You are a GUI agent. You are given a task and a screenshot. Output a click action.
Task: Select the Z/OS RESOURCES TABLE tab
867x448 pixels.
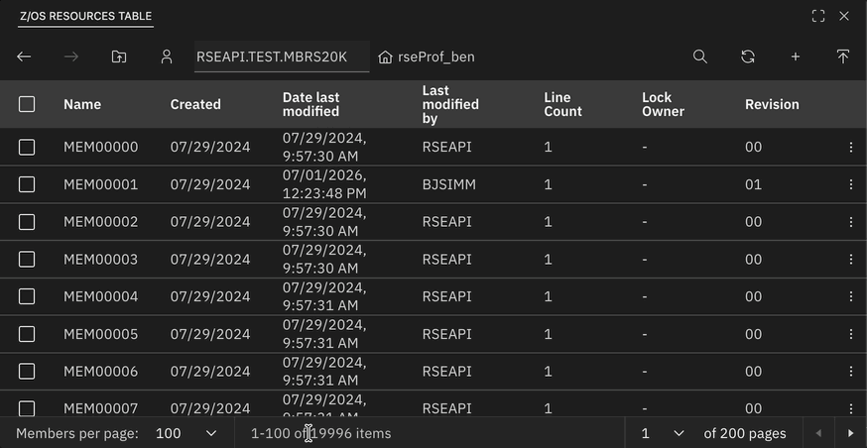[85, 16]
